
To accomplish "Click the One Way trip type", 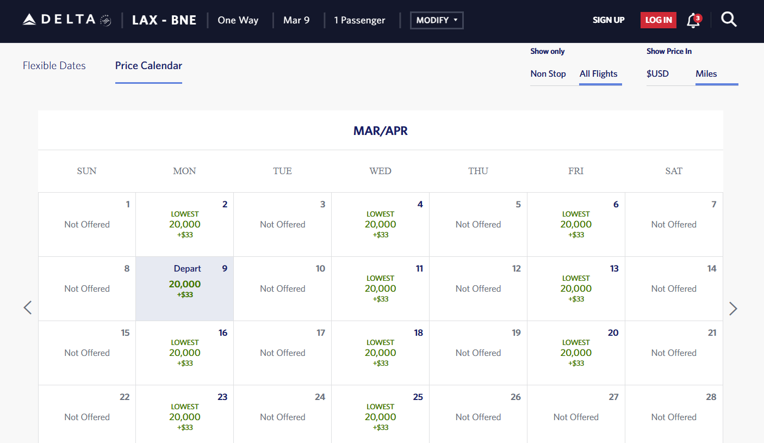I will coord(238,20).
